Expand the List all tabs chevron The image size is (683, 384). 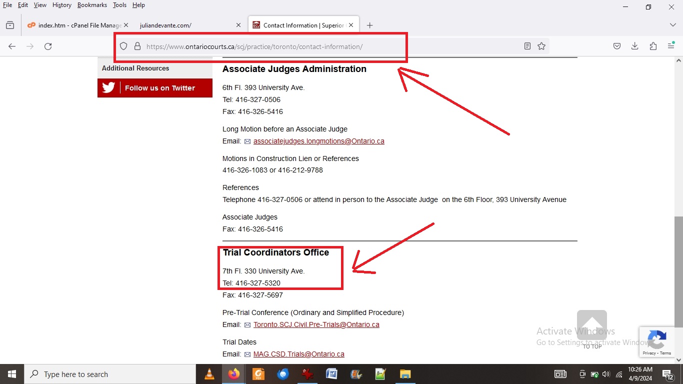coord(672,25)
